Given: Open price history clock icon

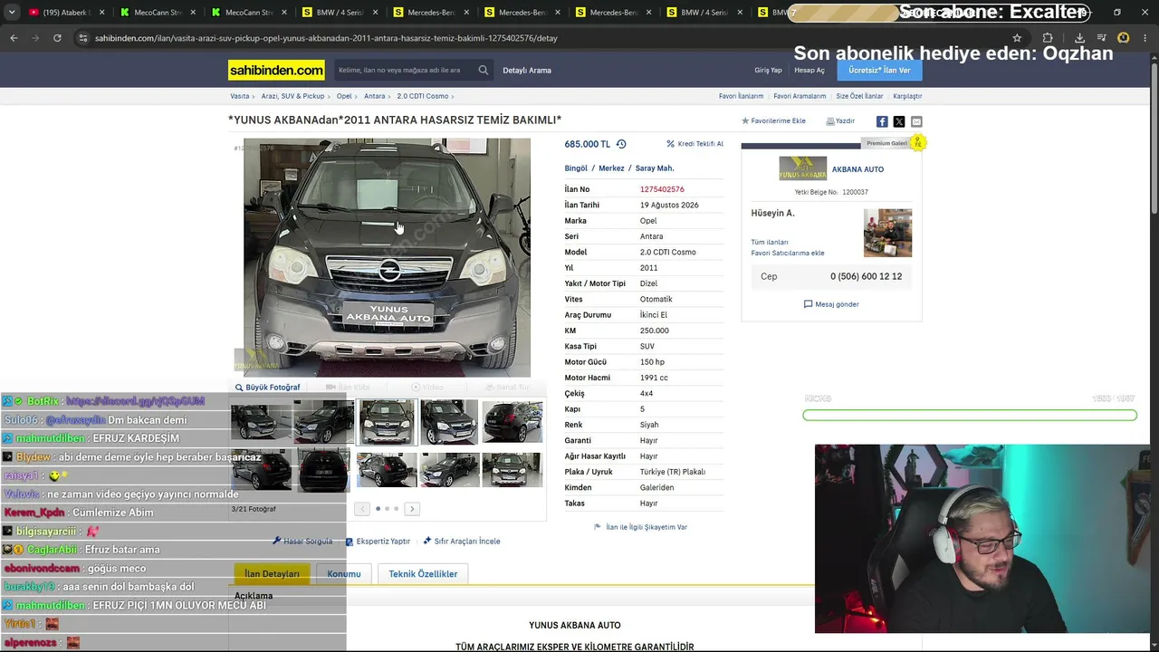Looking at the screenshot, I should (x=621, y=144).
